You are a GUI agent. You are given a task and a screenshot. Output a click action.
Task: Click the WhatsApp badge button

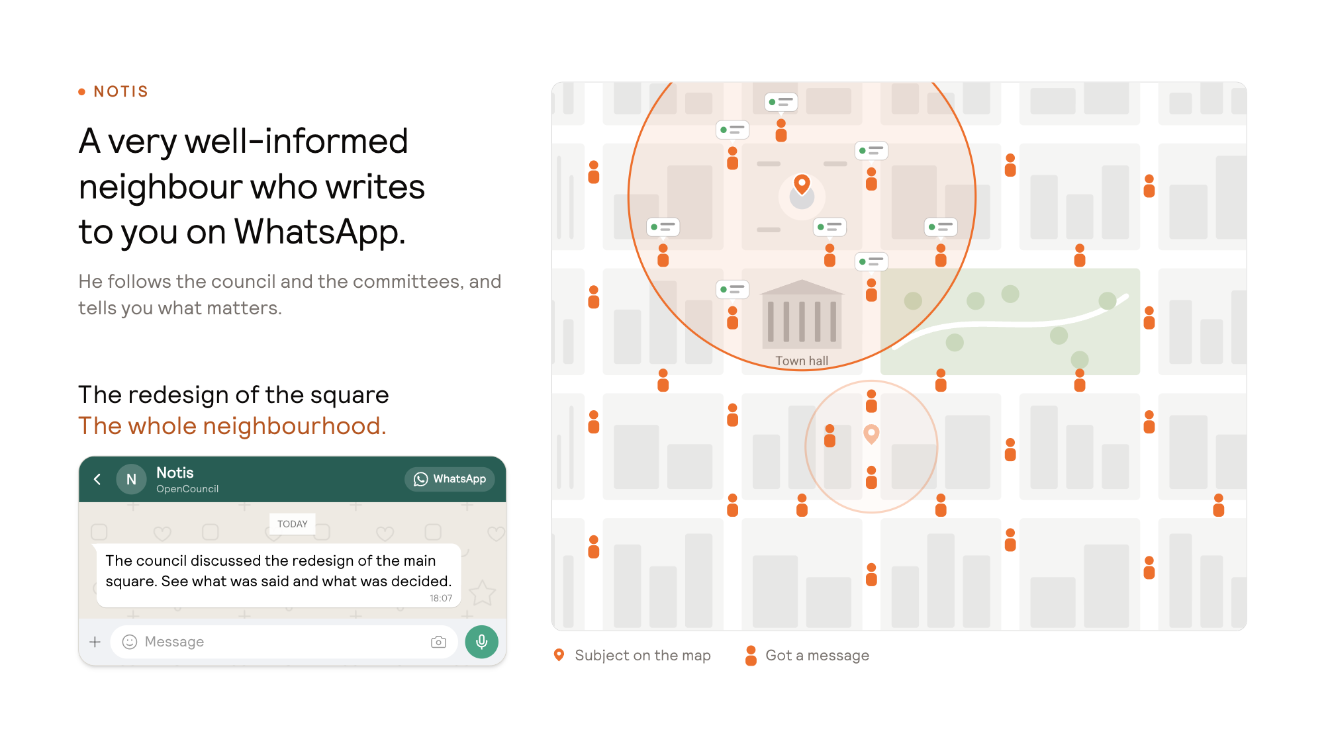pyautogui.click(x=450, y=479)
